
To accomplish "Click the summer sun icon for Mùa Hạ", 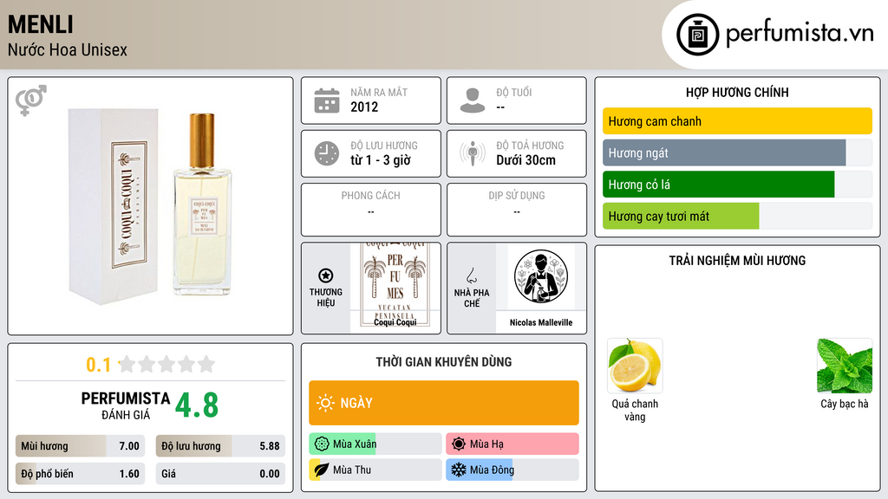I will (x=459, y=444).
